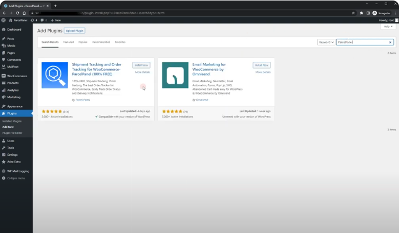Screen dimensions: 399x233
Task: Toggle the browser side panel icon
Action: click(368, 13)
